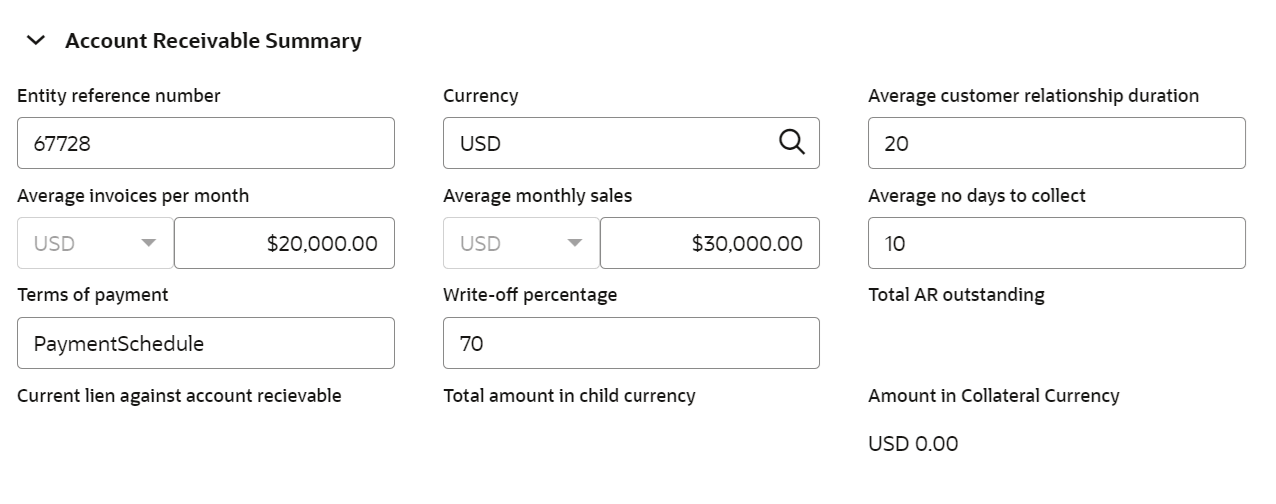Click the Total AR outstanding label

click(956, 295)
